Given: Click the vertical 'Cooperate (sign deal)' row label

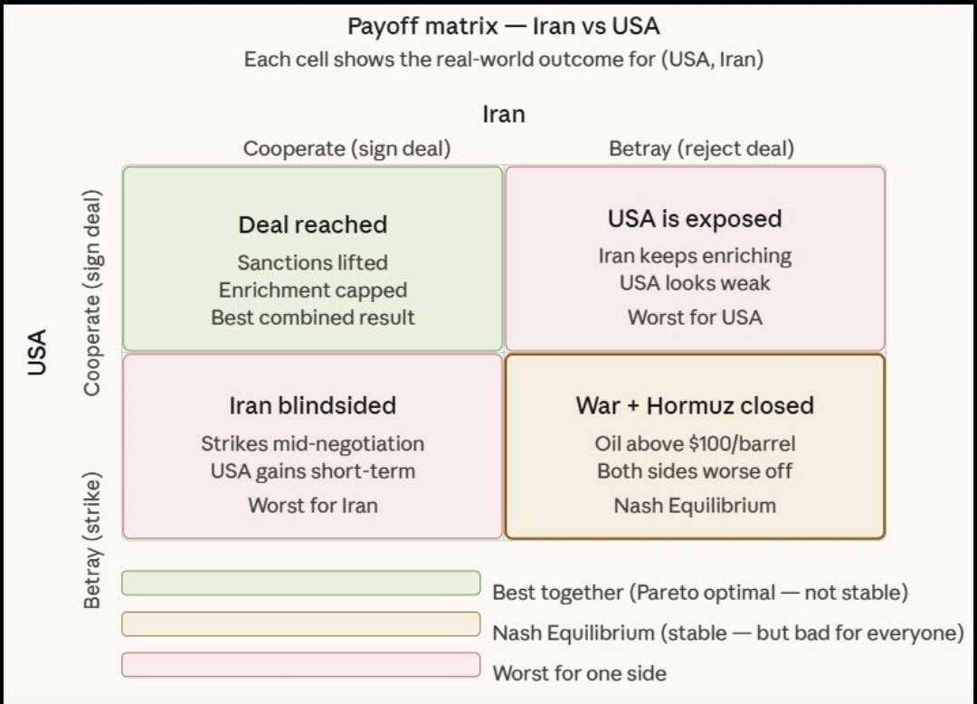Looking at the screenshot, I should [x=91, y=292].
